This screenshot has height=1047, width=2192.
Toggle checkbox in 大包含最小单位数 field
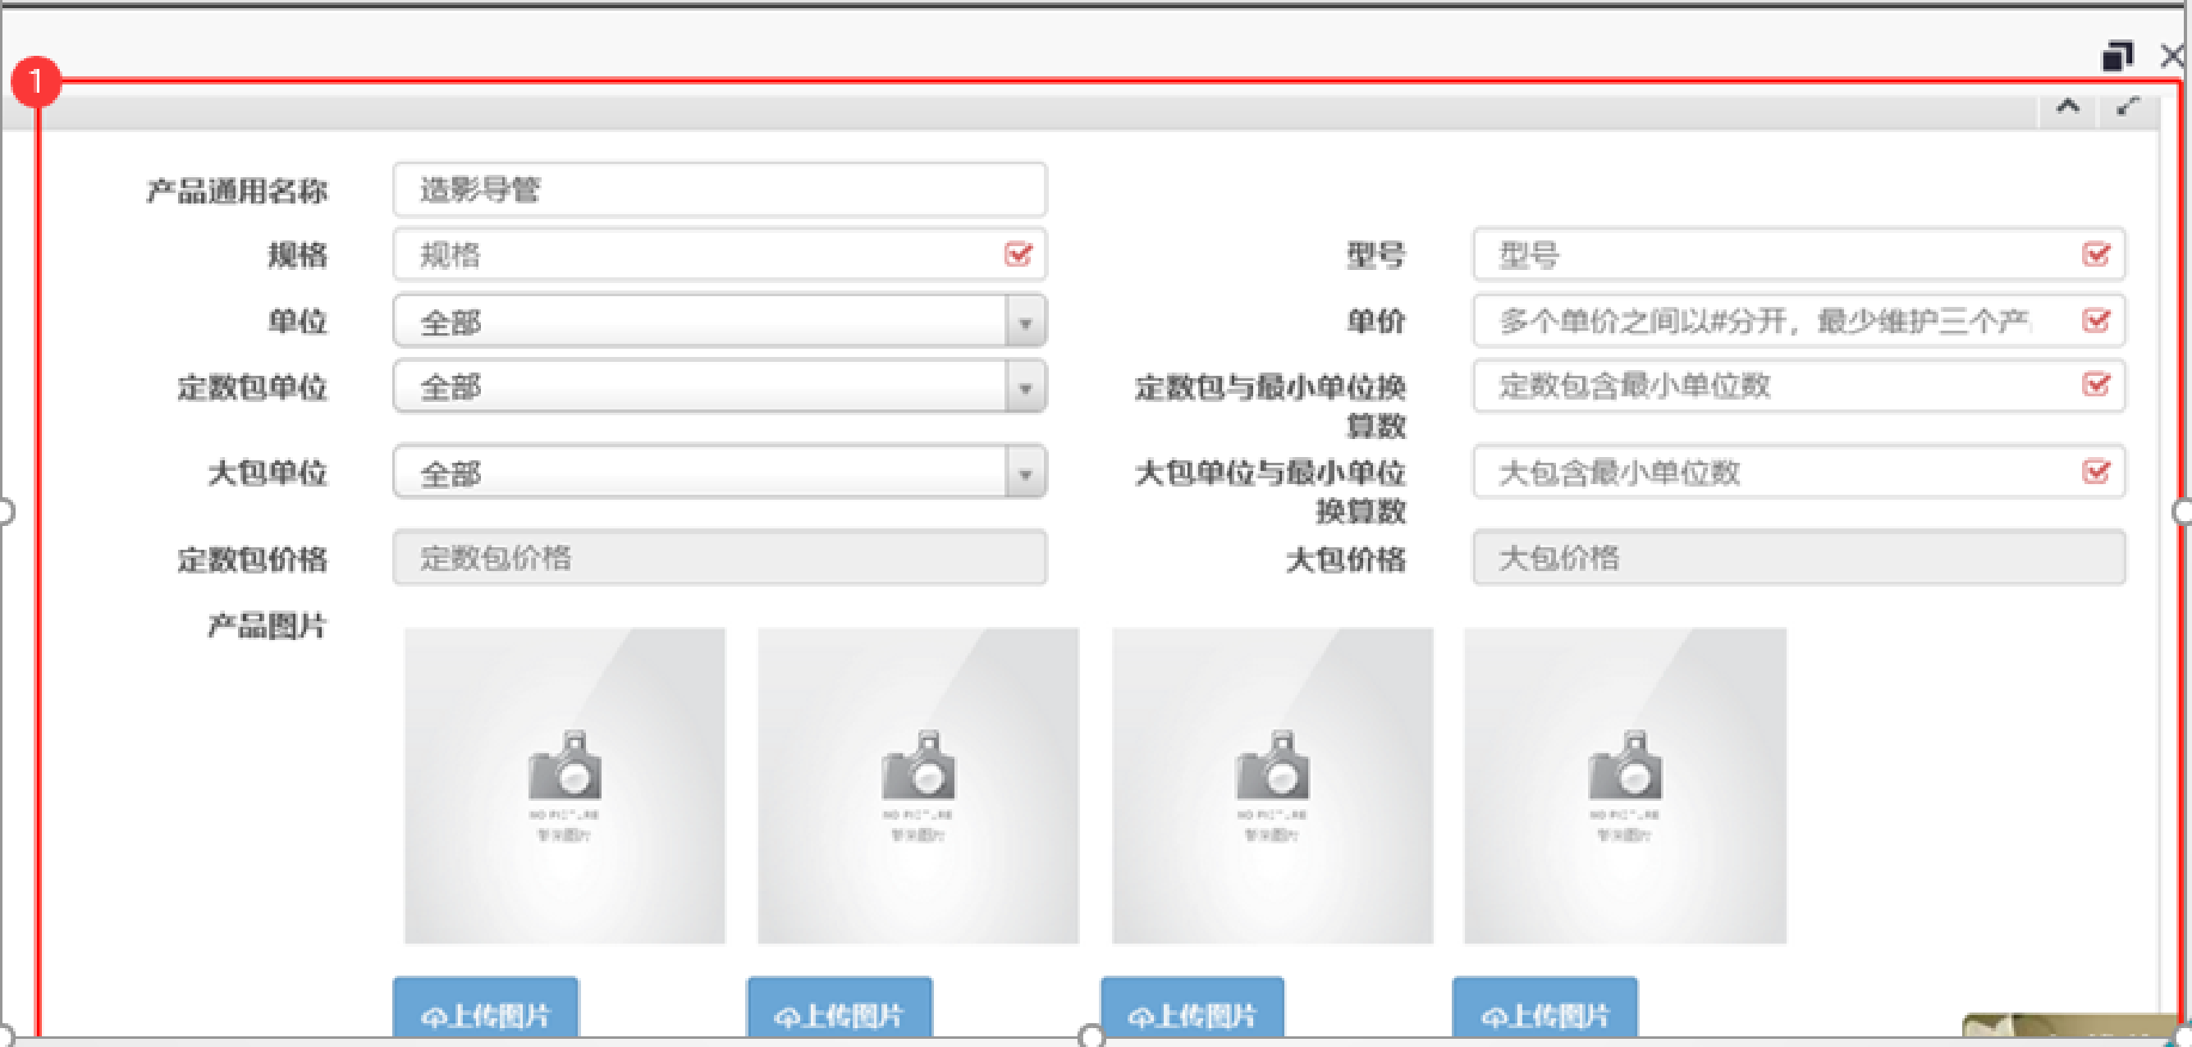[x=2096, y=471]
